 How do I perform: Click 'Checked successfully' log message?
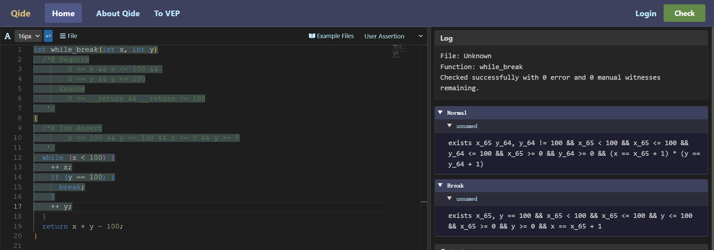pos(550,83)
